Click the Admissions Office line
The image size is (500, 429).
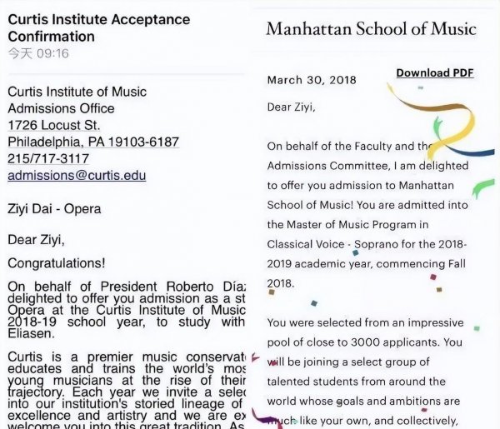tap(60, 108)
